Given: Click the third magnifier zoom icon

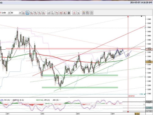Looking at the screenshot, I should (39, 13).
